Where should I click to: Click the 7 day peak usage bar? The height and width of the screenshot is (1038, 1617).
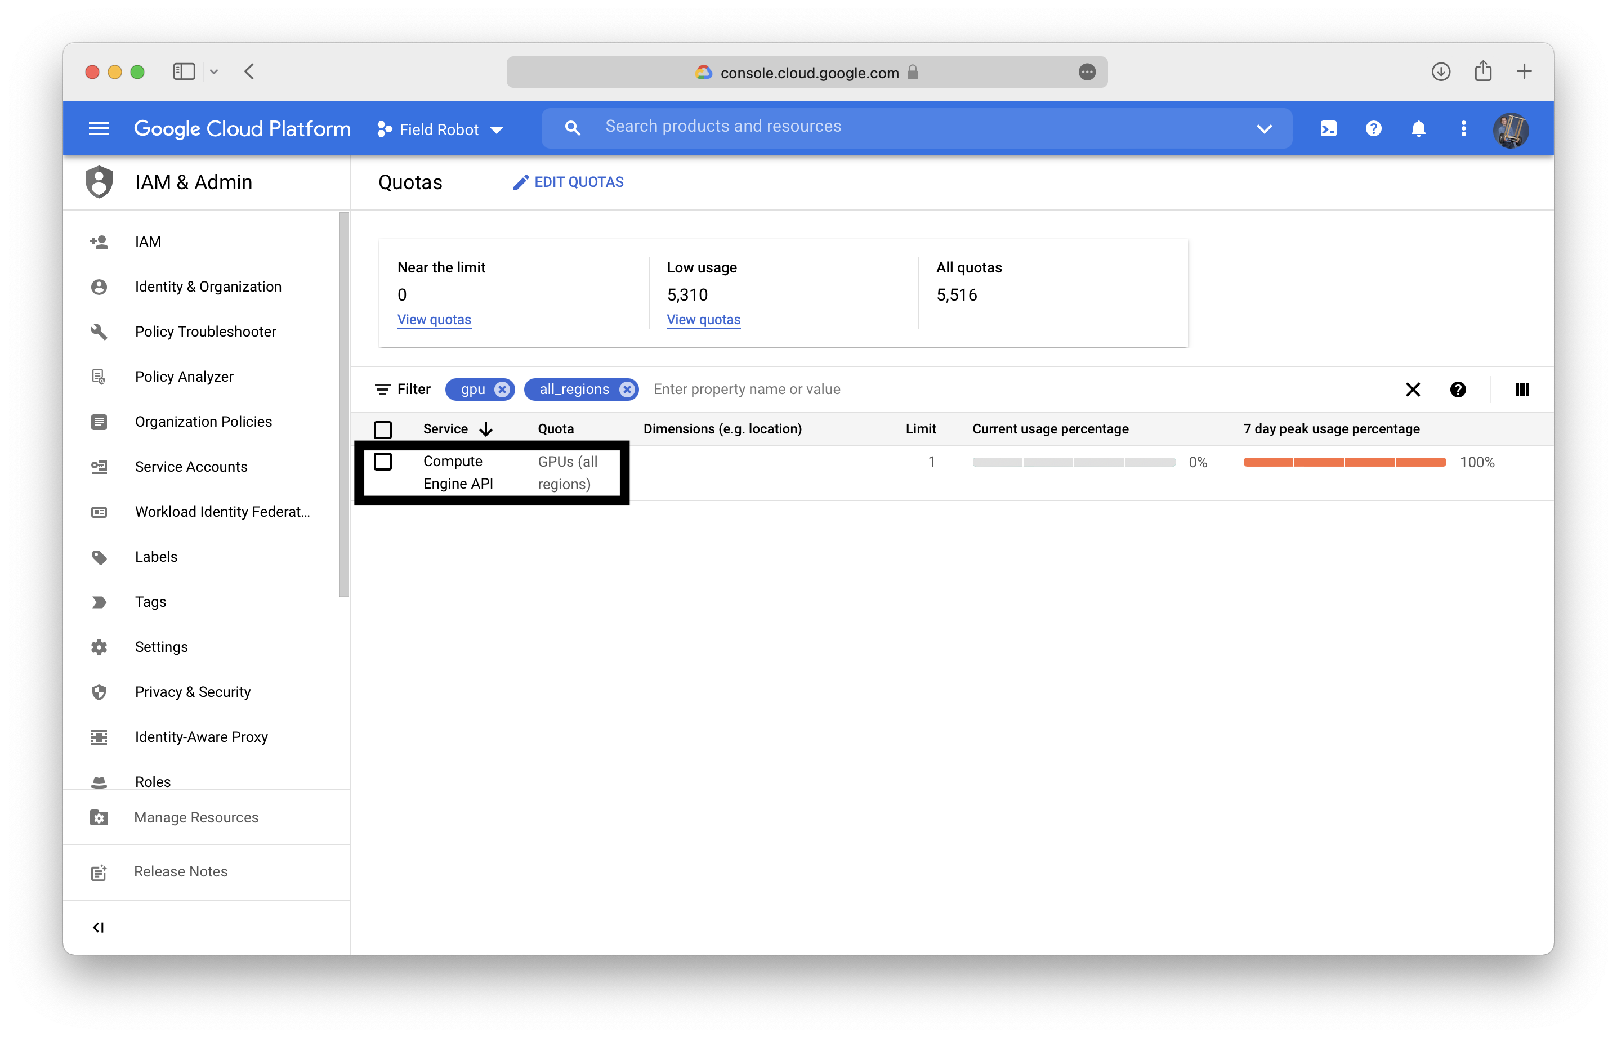1344,462
